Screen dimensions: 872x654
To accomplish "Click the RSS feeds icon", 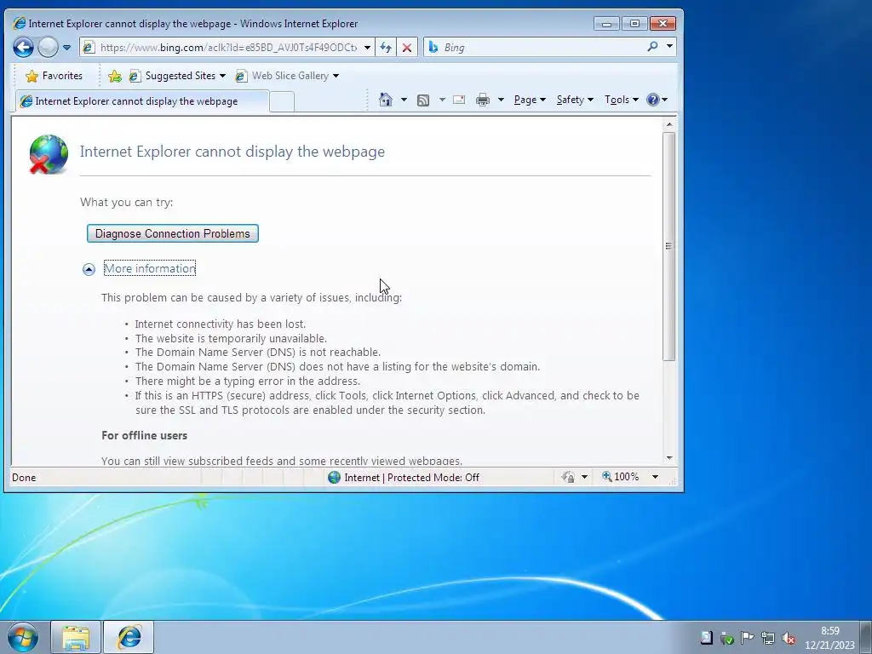I will point(423,100).
